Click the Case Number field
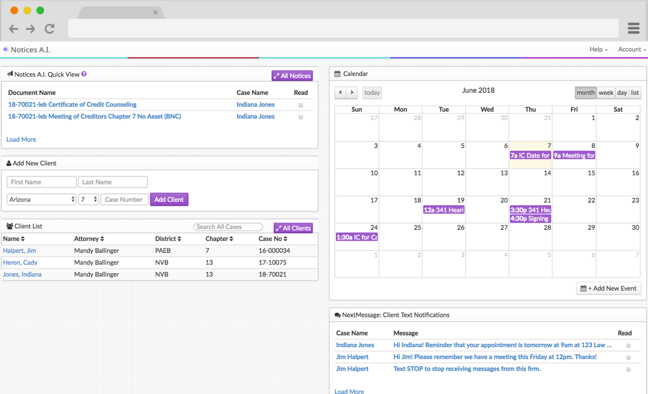The height and width of the screenshot is (394, 648). [125, 199]
